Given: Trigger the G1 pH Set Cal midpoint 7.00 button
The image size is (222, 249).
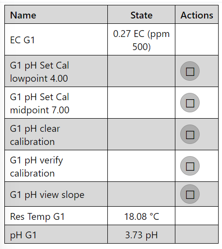Looking at the screenshot, I should coord(190,103).
